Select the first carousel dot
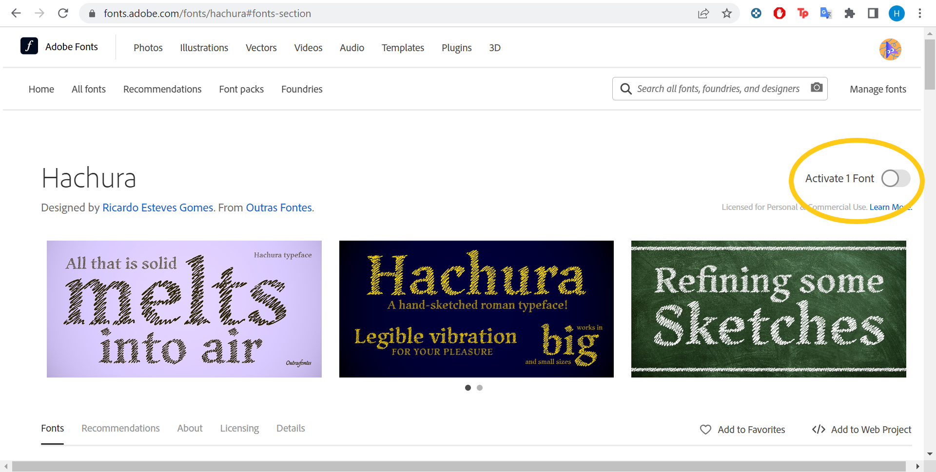 pyautogui.click(x=468, y=388)
